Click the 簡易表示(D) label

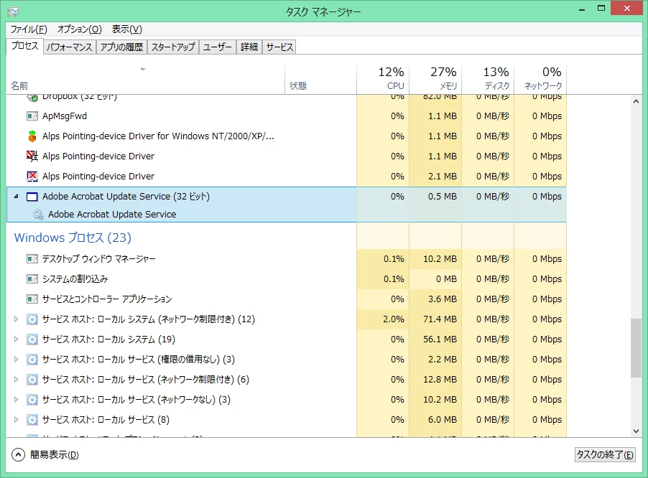(54, 454)
